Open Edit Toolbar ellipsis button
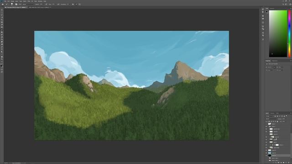This screenshot has width=292, height=164. tap(2, 61)
